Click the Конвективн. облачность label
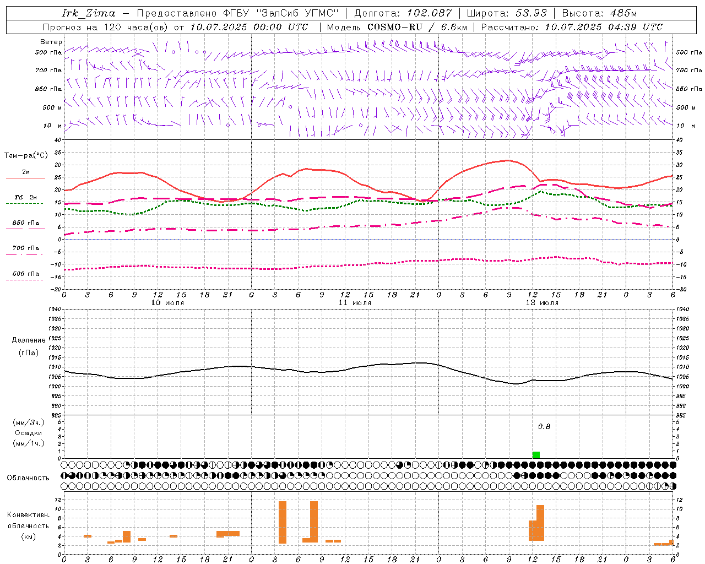Screen dimensions: 705x564 coord(28,520)
